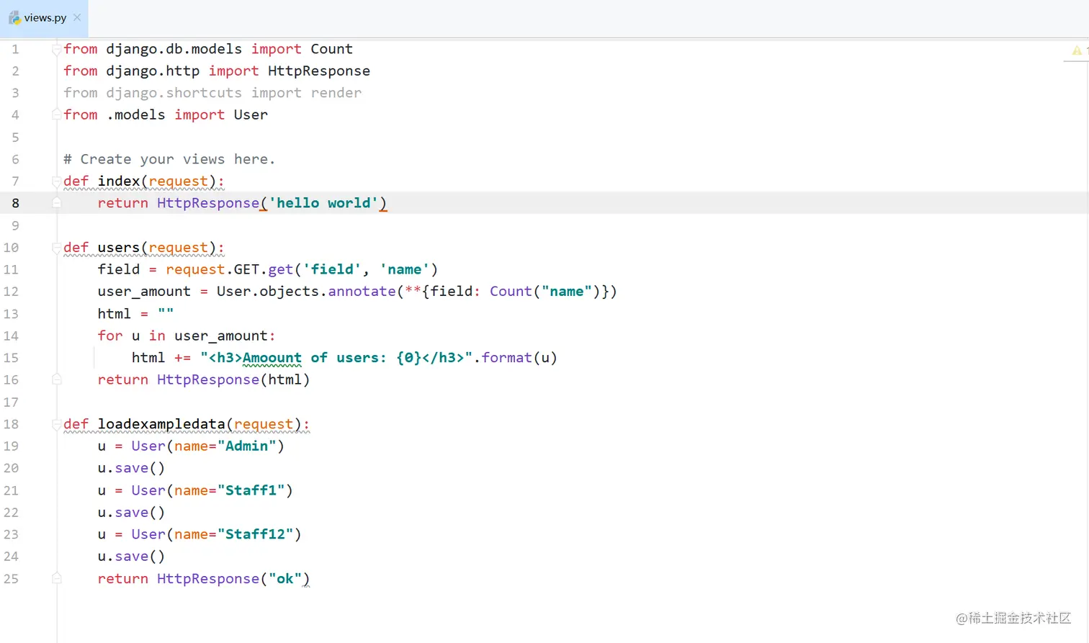
Task: Click line number 15 in the gutter
Action: click(x=11, y=358)
